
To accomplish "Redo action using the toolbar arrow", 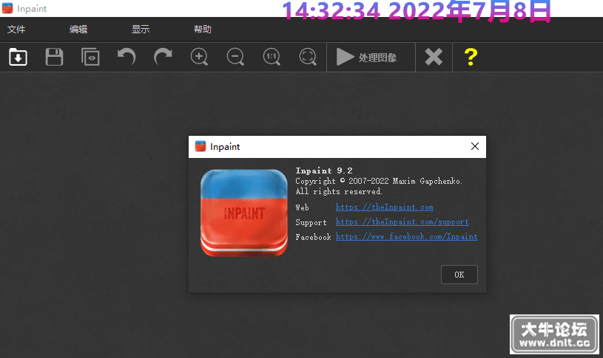I will pyautogui.click(x=163, y=57).
